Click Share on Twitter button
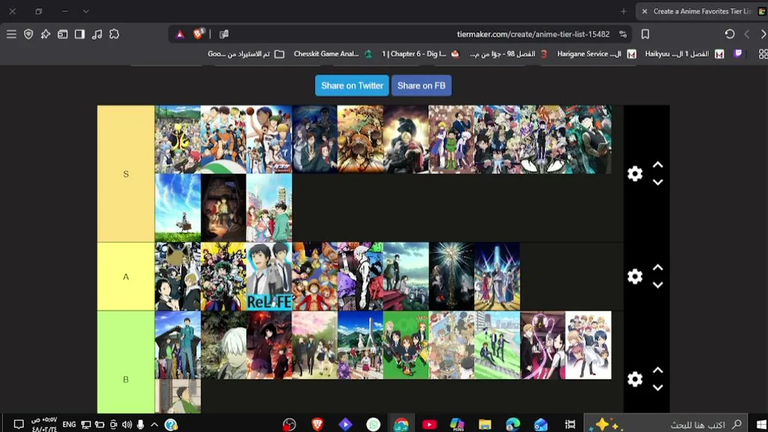Screen dimensions: 768x432 pos(352,86)
